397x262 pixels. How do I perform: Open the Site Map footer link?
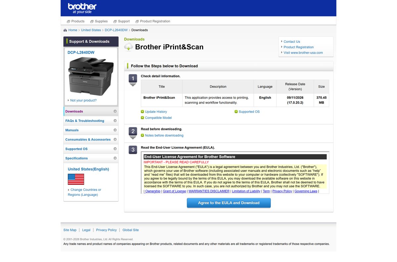coord(70,230)
